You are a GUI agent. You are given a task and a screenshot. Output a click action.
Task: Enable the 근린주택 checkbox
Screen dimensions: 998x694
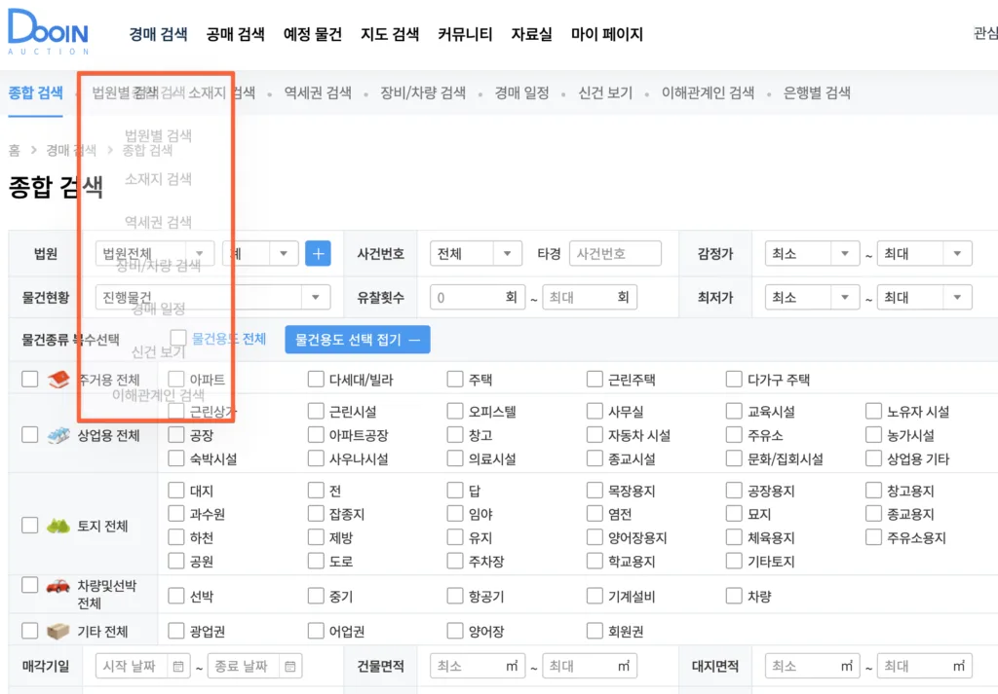(595, 379)
